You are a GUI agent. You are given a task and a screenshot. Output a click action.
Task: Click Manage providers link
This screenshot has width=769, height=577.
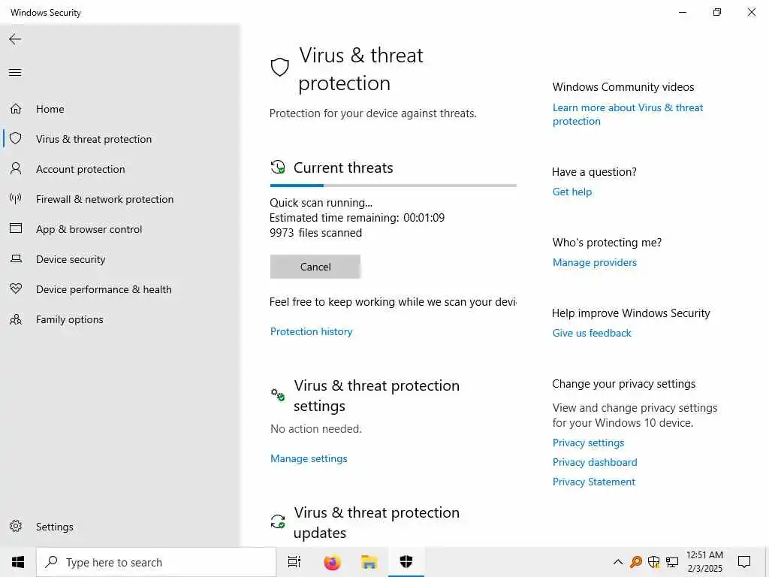pyautogui.click(x=594, y=262)
